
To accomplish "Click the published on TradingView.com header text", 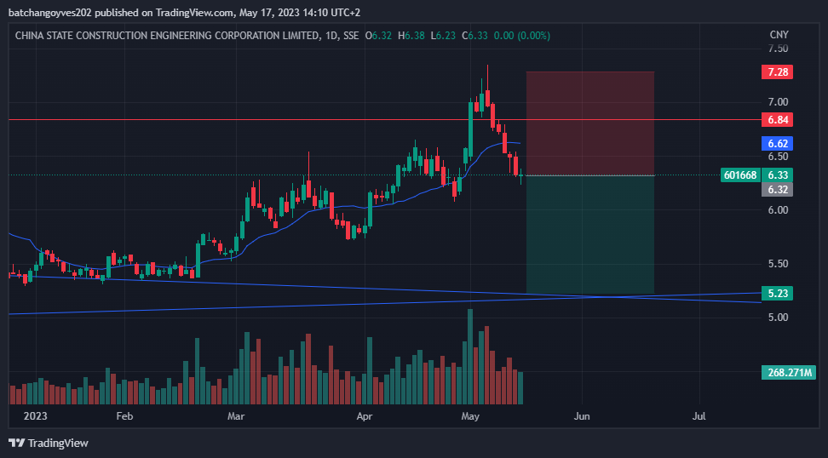I will (184, 12).
